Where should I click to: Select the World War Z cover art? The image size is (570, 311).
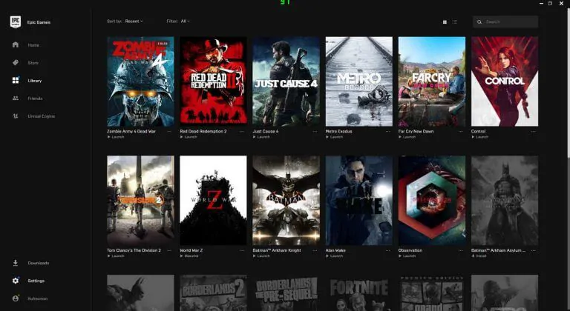point(214,201)
